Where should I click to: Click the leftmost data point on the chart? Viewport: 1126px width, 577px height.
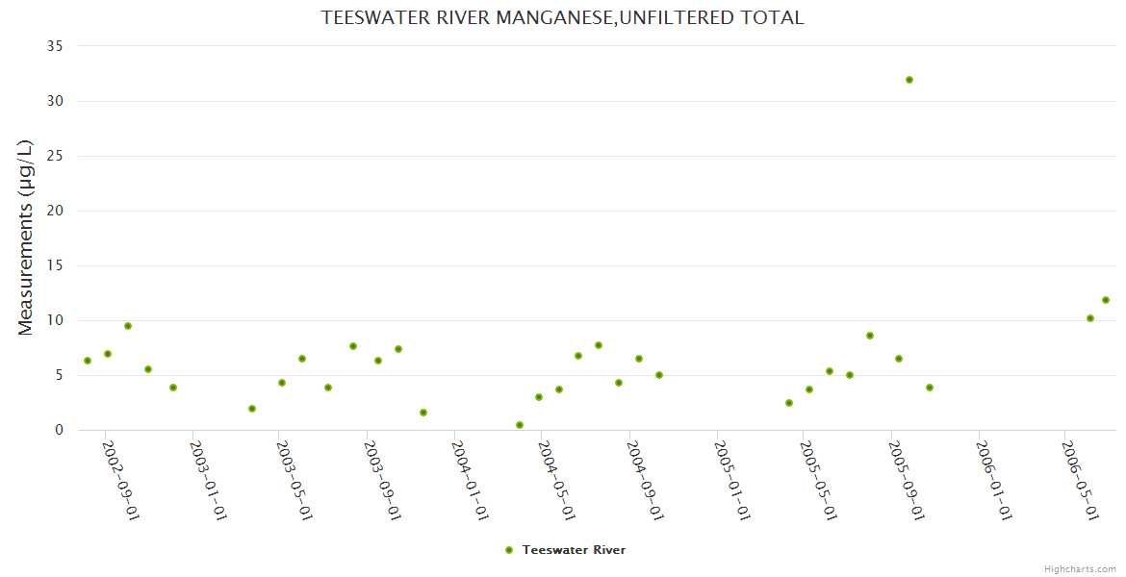coord(88,361)
